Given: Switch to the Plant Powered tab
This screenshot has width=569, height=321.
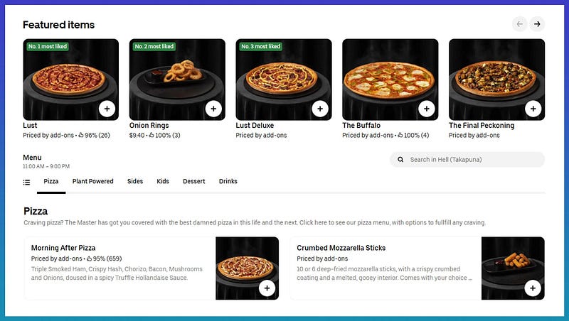Looking at the screenshot, I should coord(93,181).
